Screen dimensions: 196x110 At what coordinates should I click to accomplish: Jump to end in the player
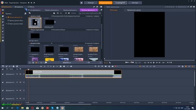(x=160, y=63)
